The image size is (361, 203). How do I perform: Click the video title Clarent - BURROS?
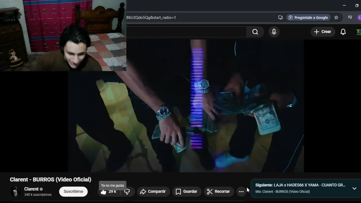point(50,180)
